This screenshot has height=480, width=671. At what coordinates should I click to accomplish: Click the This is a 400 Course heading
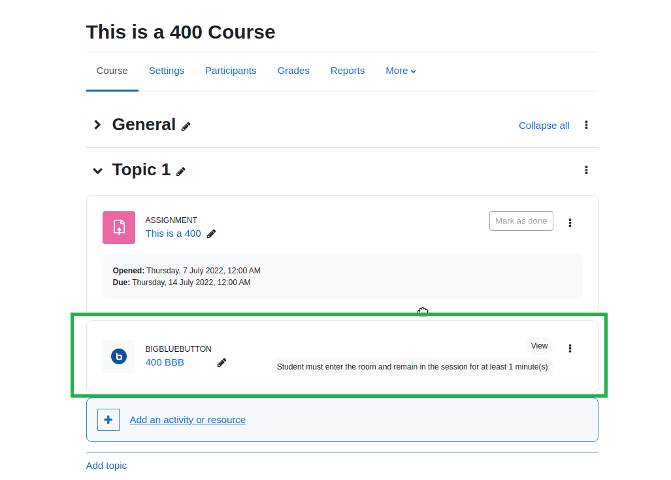pyautogui.click(x=180, y=32)
